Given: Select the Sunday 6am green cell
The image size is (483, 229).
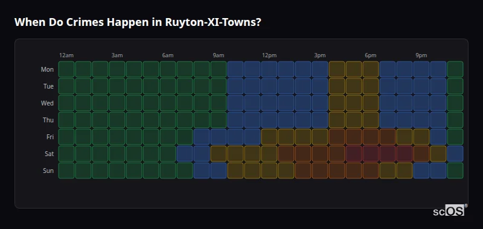Looking at the screenshot, I should pos(168,171).
